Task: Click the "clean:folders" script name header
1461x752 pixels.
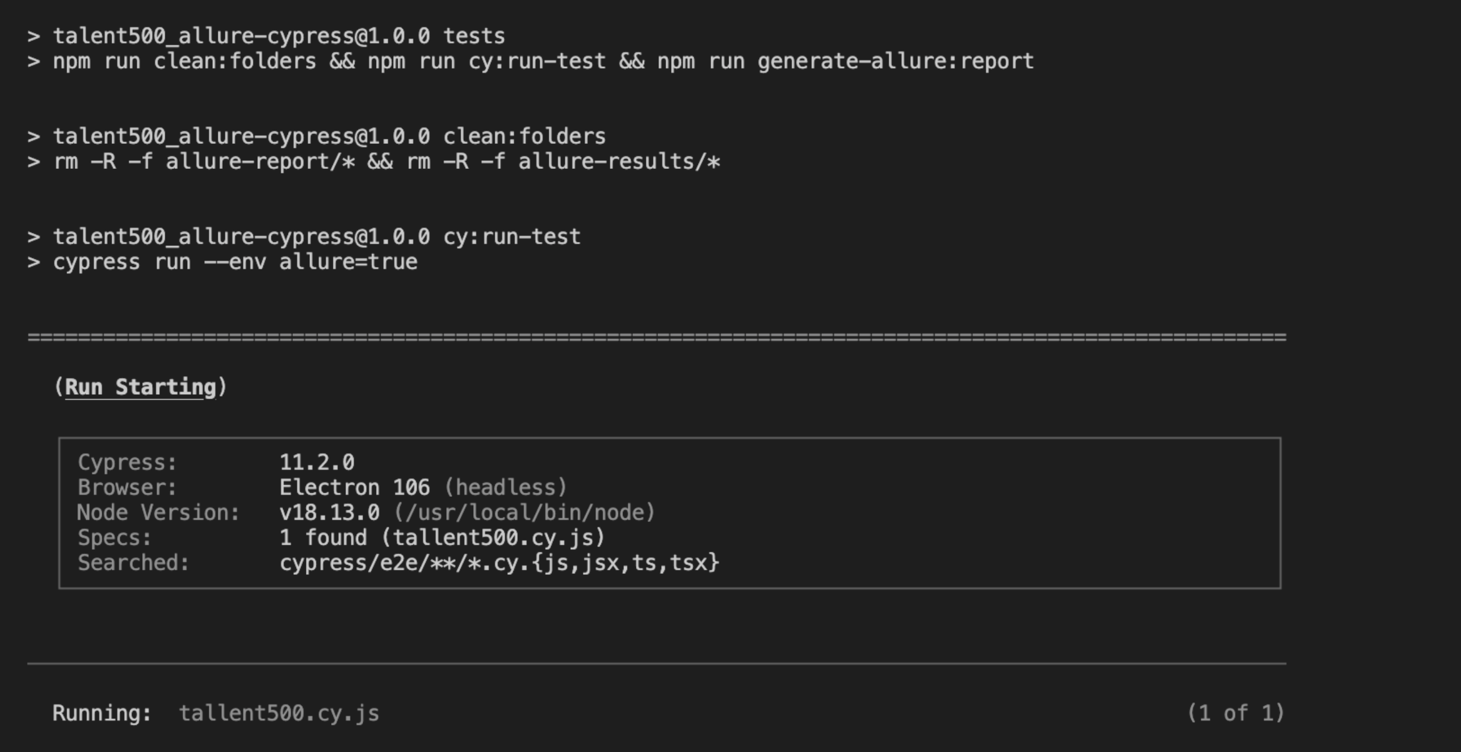Action: coord(524,136)
